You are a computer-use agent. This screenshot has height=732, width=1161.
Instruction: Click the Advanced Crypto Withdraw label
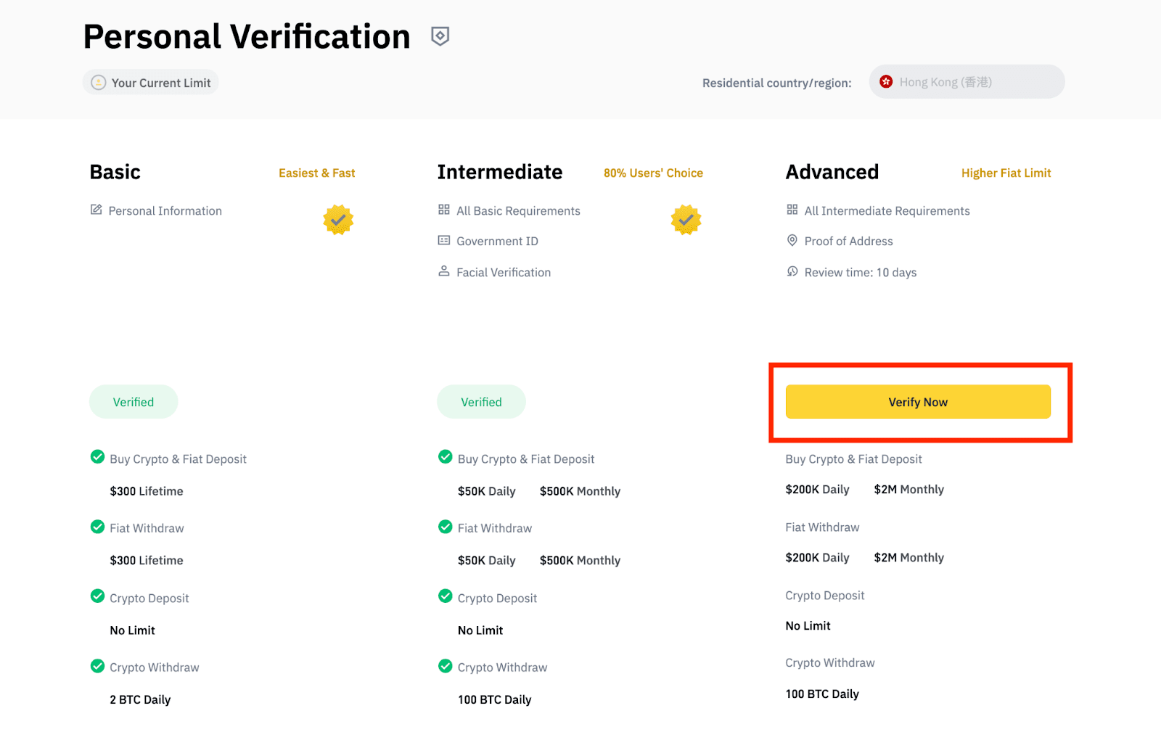(x=830, y=662)
